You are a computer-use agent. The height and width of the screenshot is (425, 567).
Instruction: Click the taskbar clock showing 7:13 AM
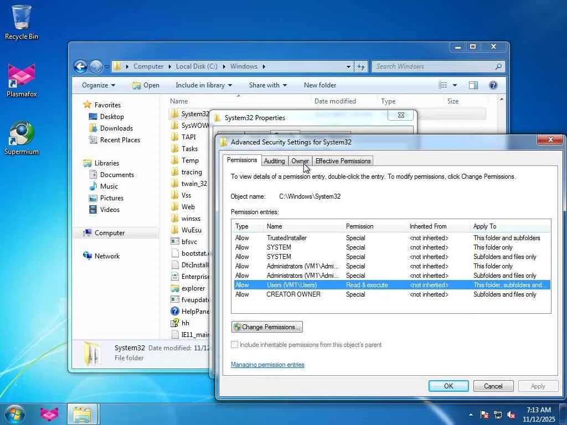pyautogui.click(x=538, y=414)
